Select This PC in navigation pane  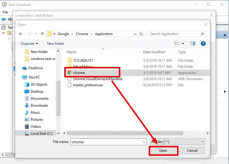click(x=31, y=77)
